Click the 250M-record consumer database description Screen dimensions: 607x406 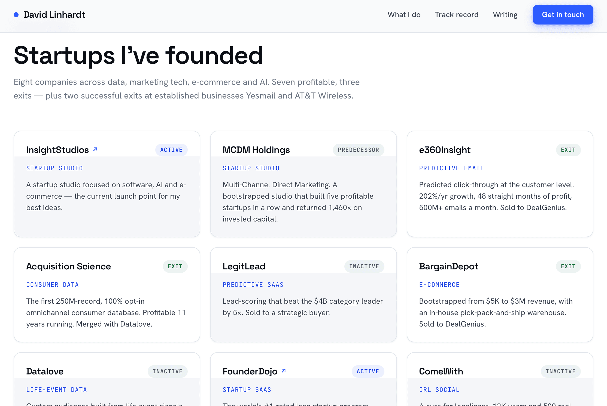coord(106,313)
